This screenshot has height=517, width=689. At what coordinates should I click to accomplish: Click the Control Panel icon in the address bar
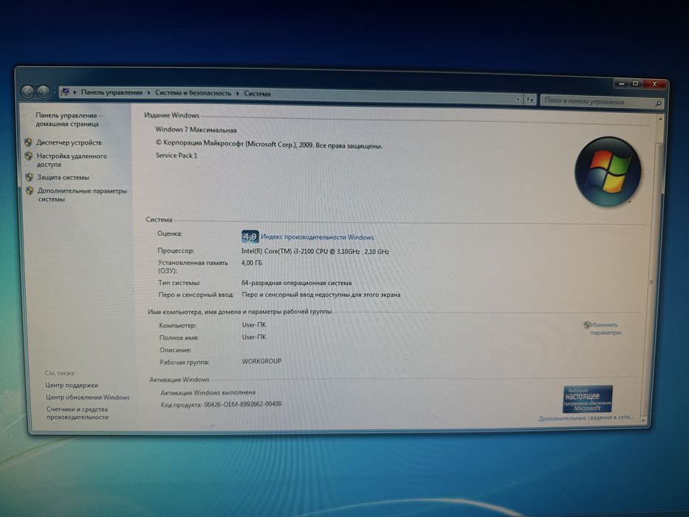tap(65, 92)
